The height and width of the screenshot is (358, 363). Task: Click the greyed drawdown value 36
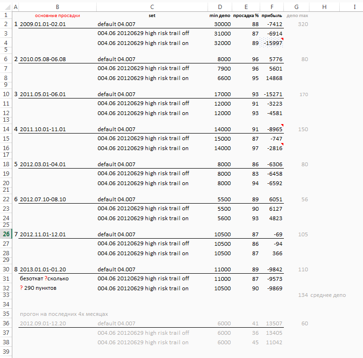pos(255,333)
